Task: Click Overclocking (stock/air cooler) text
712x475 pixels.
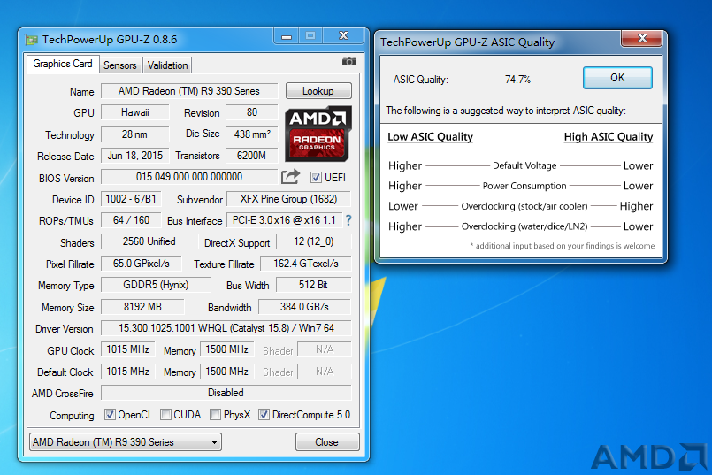Action: [x=524, y=206]
